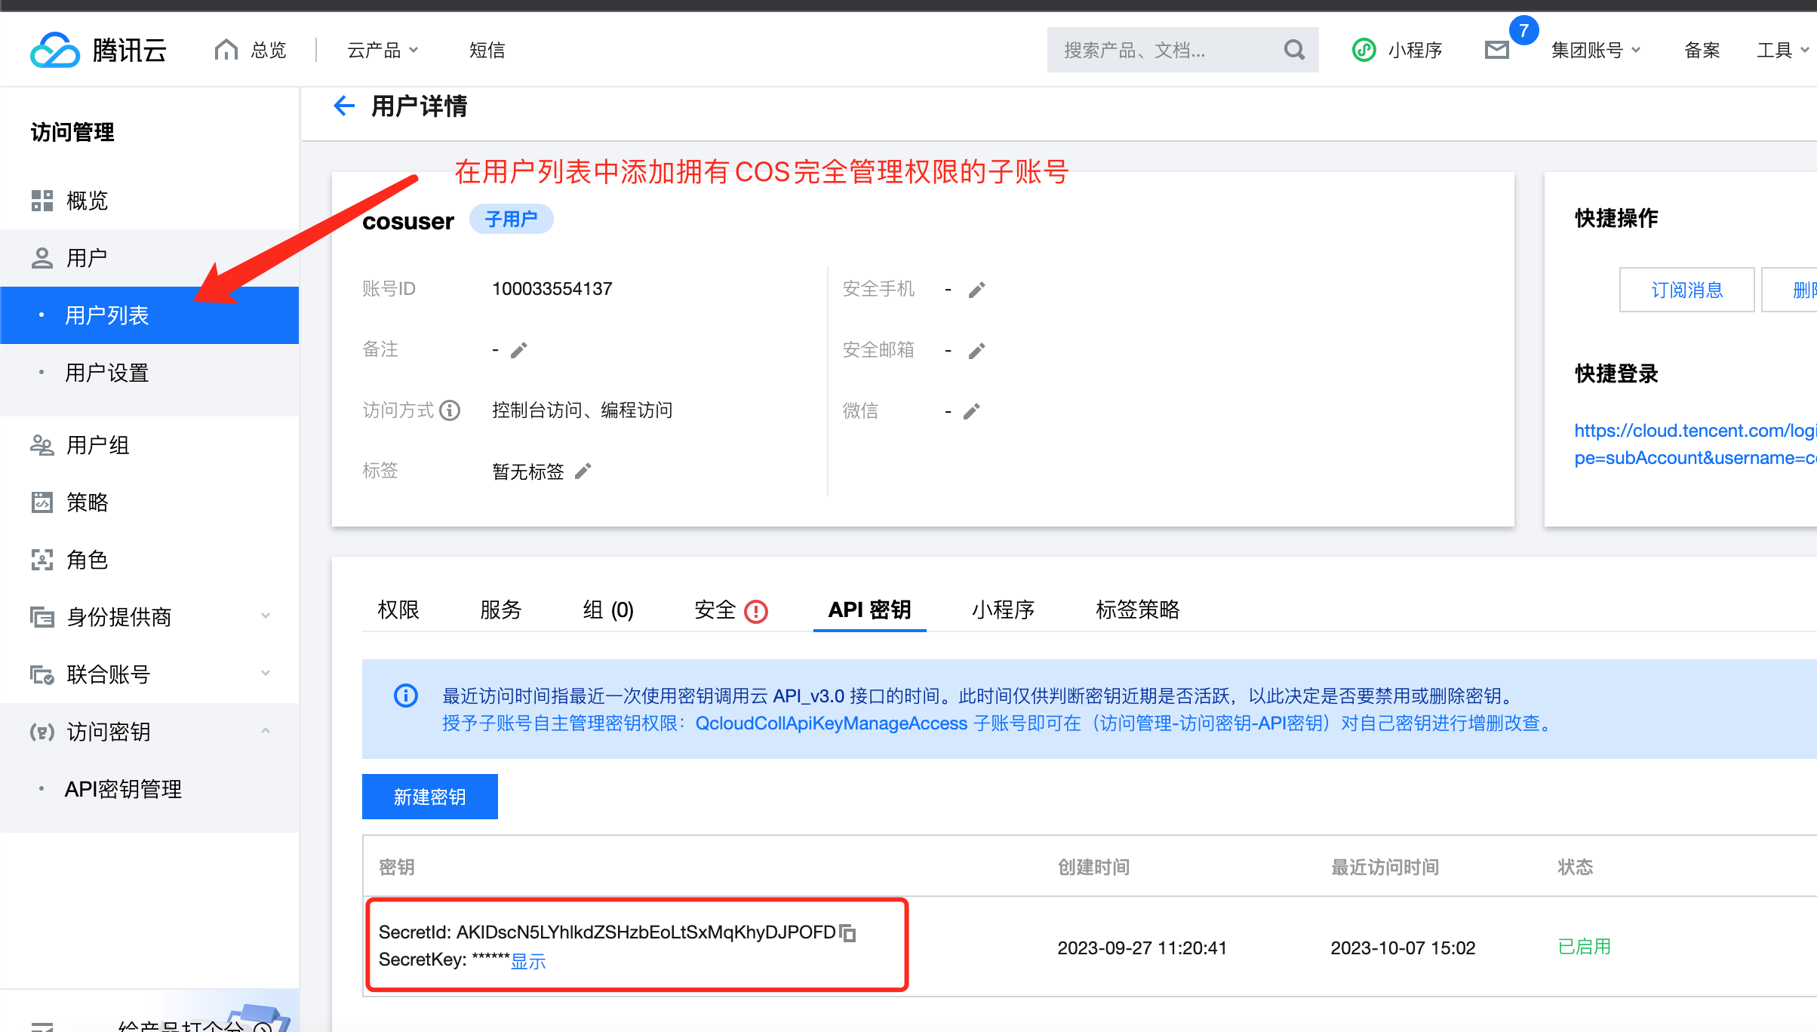1817x1032 pixels.
Task: Edit the 备注 field pencil icon
Action: click(x=519, y=350)
